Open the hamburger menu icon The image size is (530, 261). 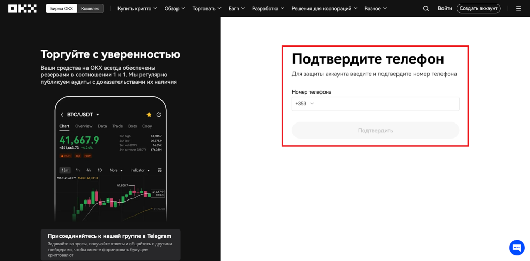(518, 8)
